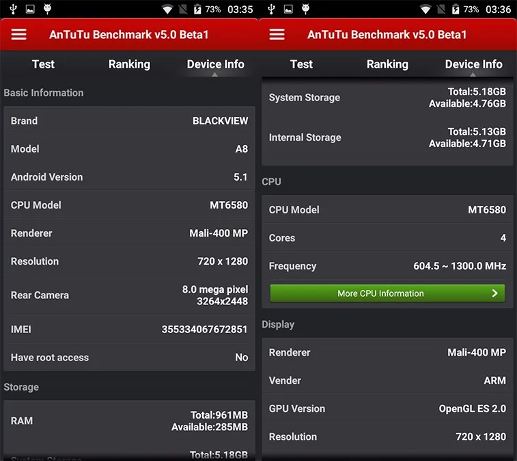Tap no-SIM icon in right status bar

441,10
